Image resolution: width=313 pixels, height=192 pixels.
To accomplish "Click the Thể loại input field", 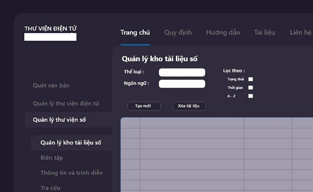I will [x=182, y=72].
